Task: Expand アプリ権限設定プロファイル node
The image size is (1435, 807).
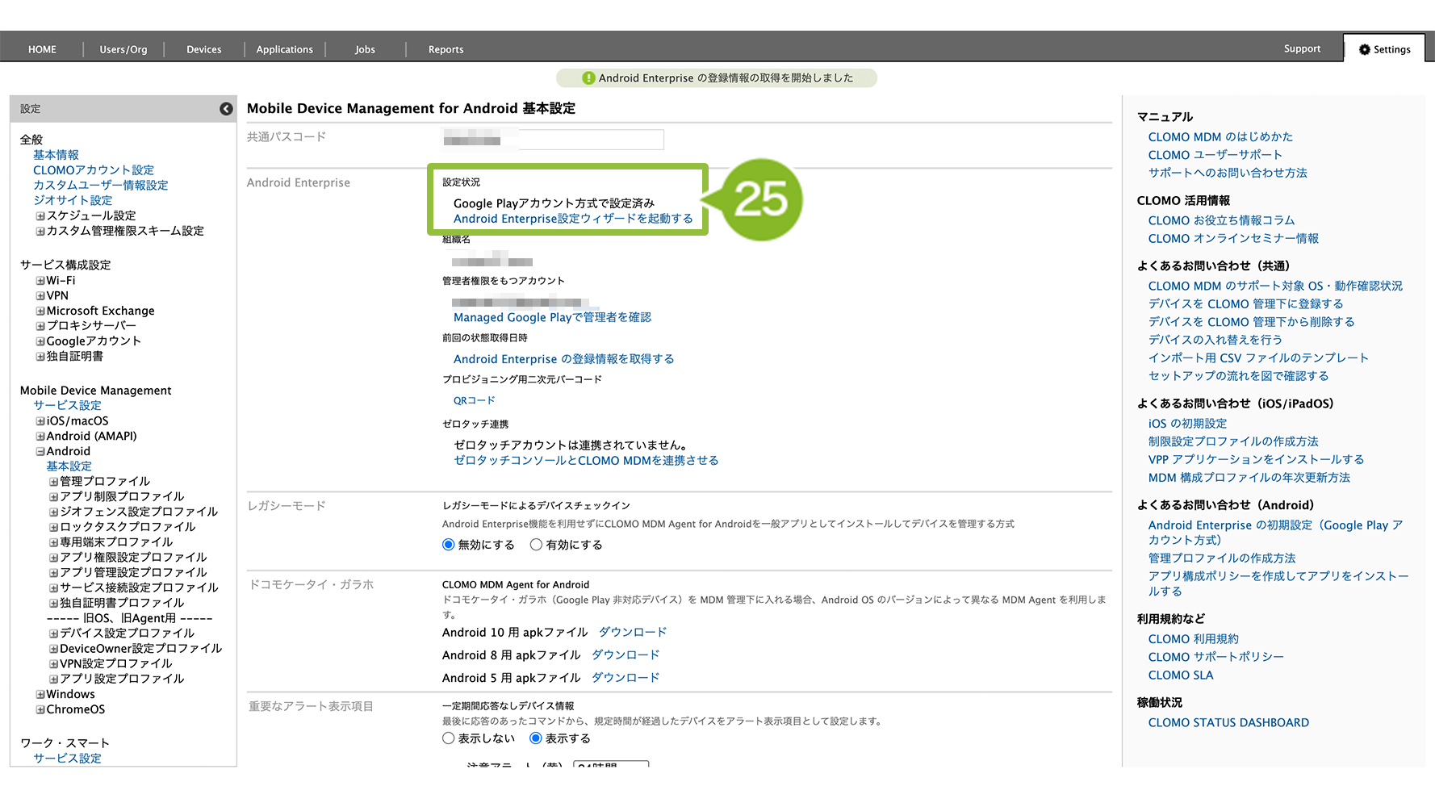Action: click(54, 558)
